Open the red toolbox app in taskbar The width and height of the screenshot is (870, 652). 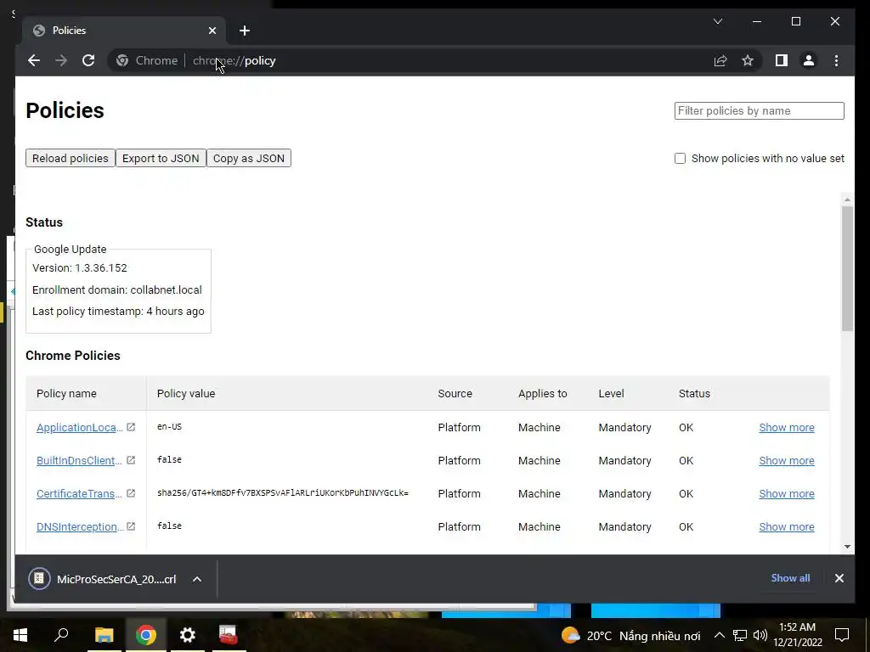(228, 635)
